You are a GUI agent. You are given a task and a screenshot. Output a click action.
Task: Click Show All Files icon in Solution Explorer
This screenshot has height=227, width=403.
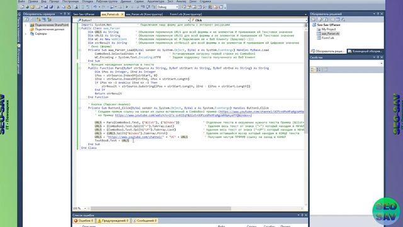pyautogui.click(x=320, y=20)
